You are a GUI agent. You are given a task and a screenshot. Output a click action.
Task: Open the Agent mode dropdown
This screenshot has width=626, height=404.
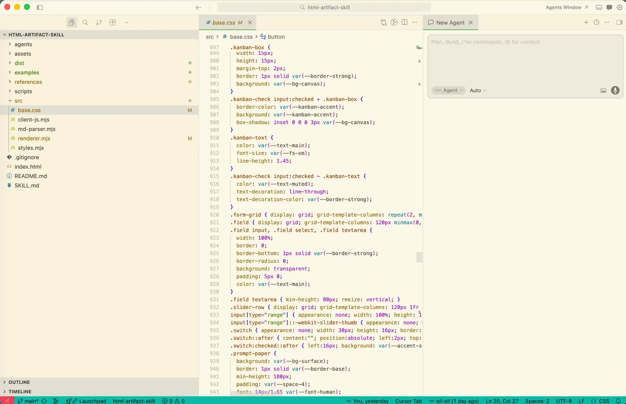coord(449,90)
